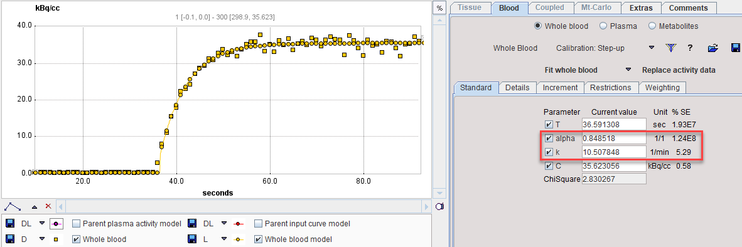Enable Parent input curve model checkbox
Viewport: 742px width, 247px height.
259,223
